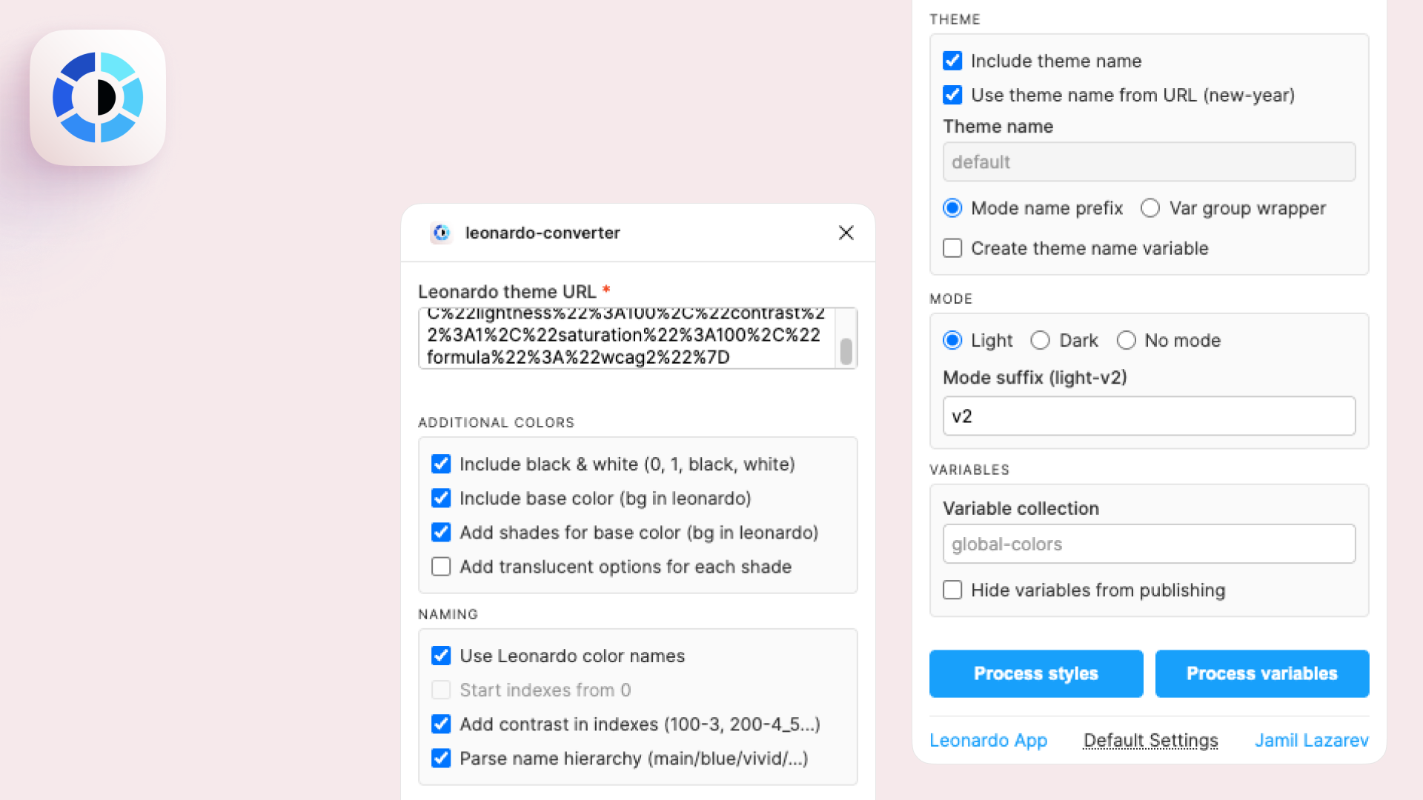Toggle Include base color checkbox
The height and width of the screenshot is (800, 1423).
click(x=441, y=498)
